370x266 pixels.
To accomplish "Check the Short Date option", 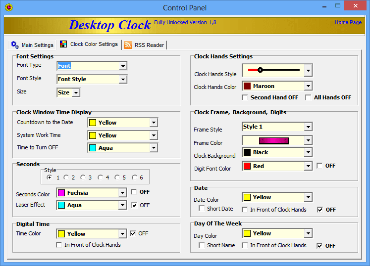I will [x=202, y=209].
